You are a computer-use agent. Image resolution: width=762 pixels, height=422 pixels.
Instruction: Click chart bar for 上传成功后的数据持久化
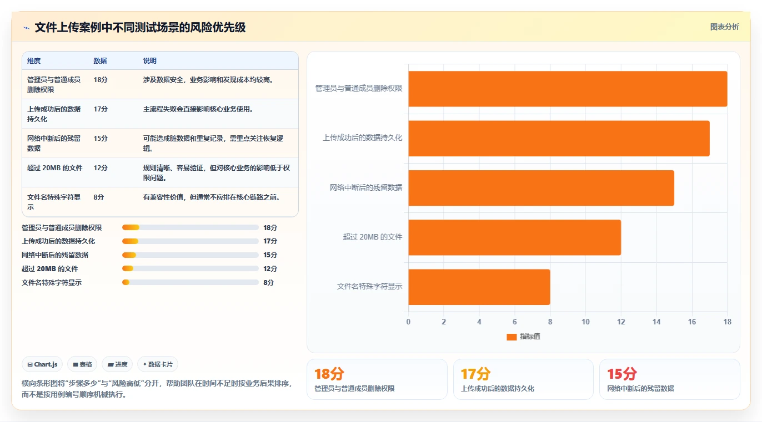point(559,138)
